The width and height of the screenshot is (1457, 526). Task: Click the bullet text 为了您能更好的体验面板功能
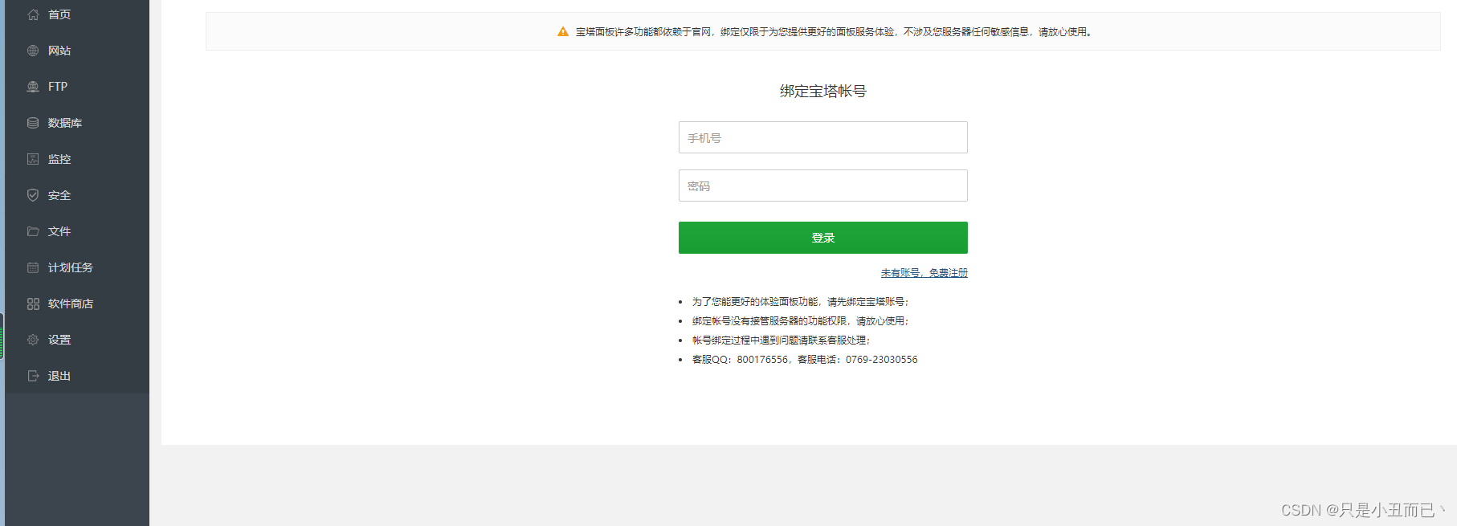[801, 302]
